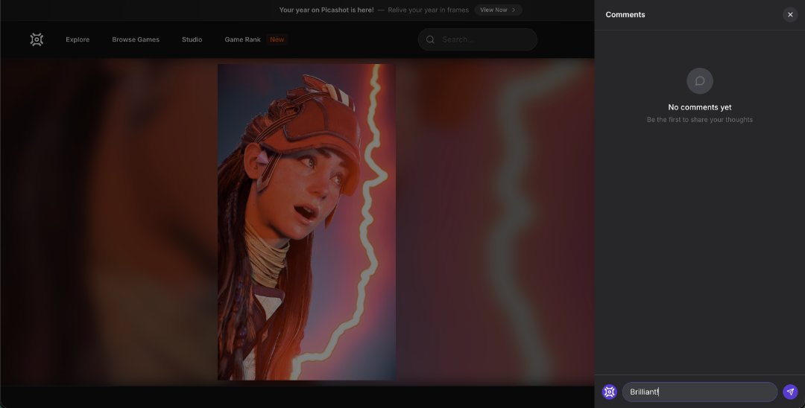Open the Studio section
805x408 pixels.
tap(192, 39)
